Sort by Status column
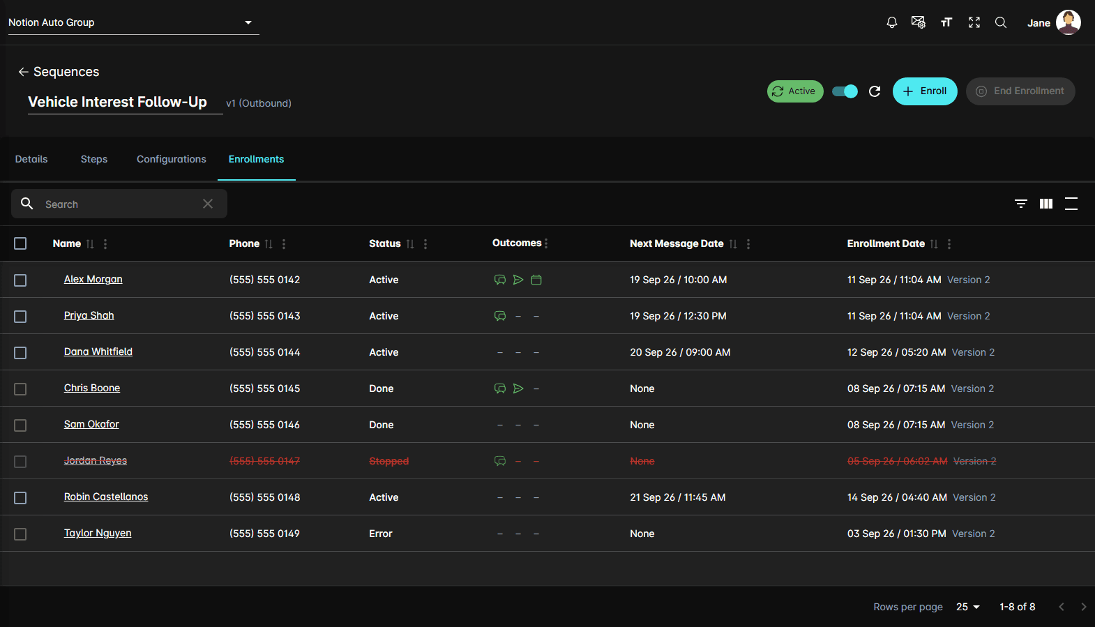Image resolution: width=1095 pixels, height=627 pixels. pyautogui.click(x=410, y=244)
